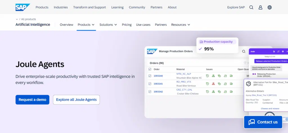This screenshot has height=133, width=288.
Task: Open the About menu
Action: [172, 7]
